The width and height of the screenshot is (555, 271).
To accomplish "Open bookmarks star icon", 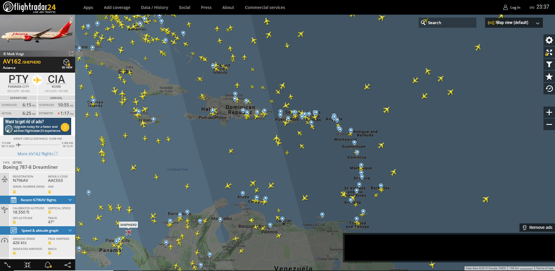I will click(549, 77).
